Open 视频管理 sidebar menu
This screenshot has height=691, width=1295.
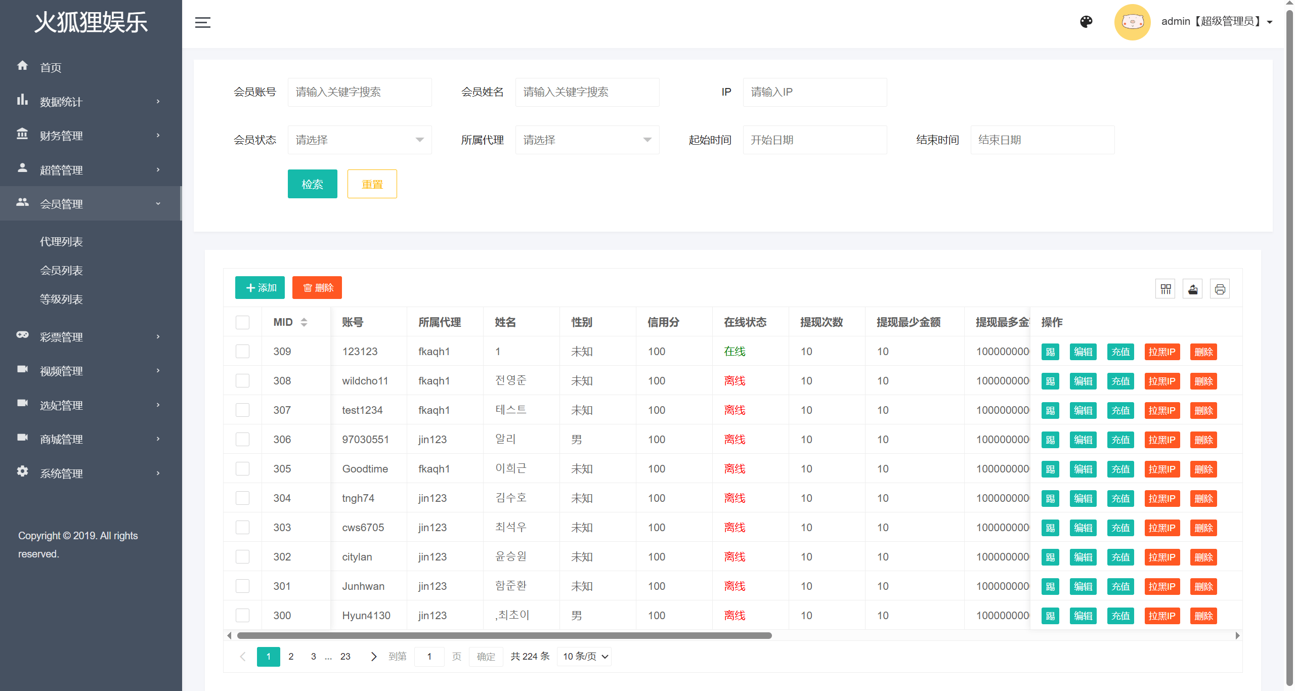pos(91,371)
